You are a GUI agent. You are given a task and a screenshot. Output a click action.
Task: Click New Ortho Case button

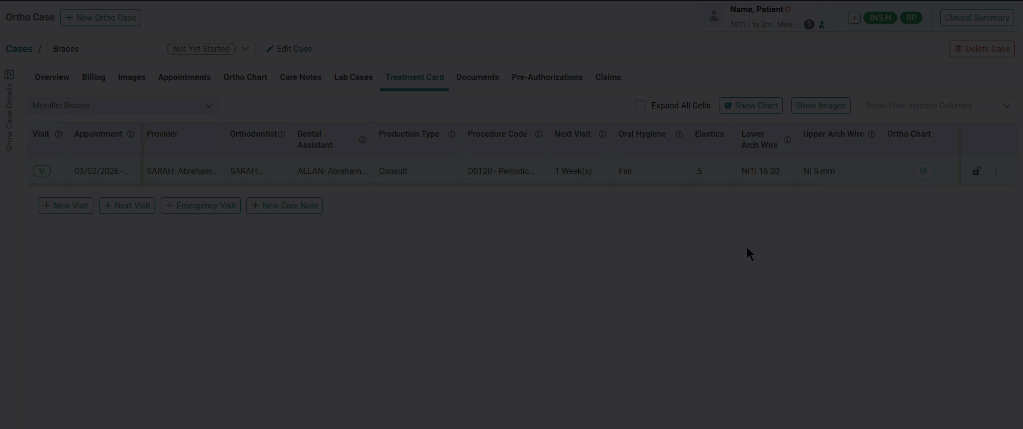tap(101, 18)
